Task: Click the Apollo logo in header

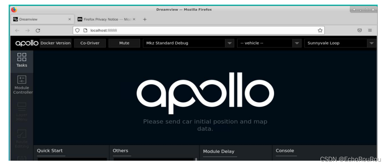Action: [x=27, y=43]
